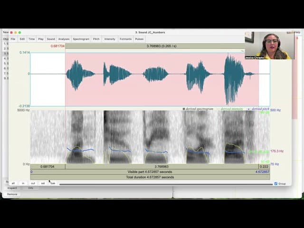304x228 pixels.
Task: Click the 'in' zoom button
Action: pos(23,183)
